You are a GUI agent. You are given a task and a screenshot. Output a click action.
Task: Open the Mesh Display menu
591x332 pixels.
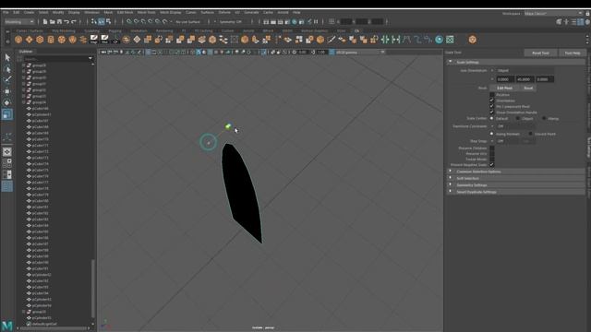point(170,12)
